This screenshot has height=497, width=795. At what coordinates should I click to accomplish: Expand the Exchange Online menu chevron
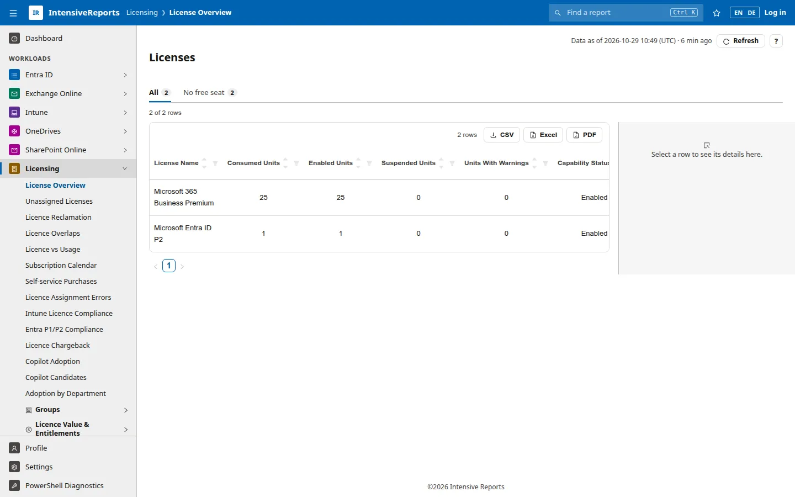tap(125, 94)
